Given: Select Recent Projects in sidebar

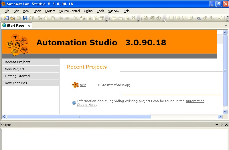Looking at the screenshot, I should coord(31,62).
